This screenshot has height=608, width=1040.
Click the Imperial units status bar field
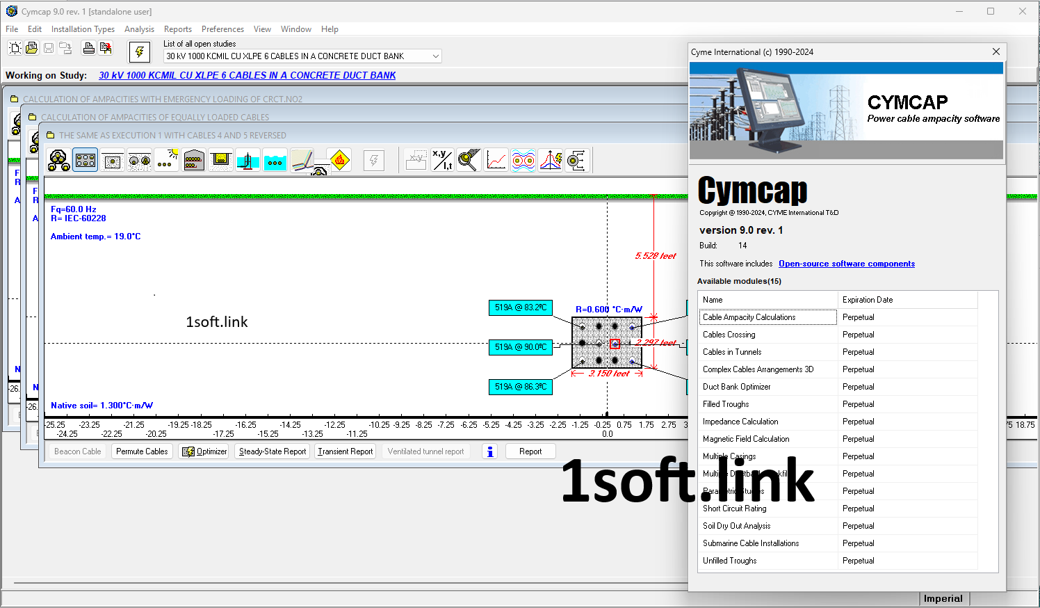tap(943, 599)
